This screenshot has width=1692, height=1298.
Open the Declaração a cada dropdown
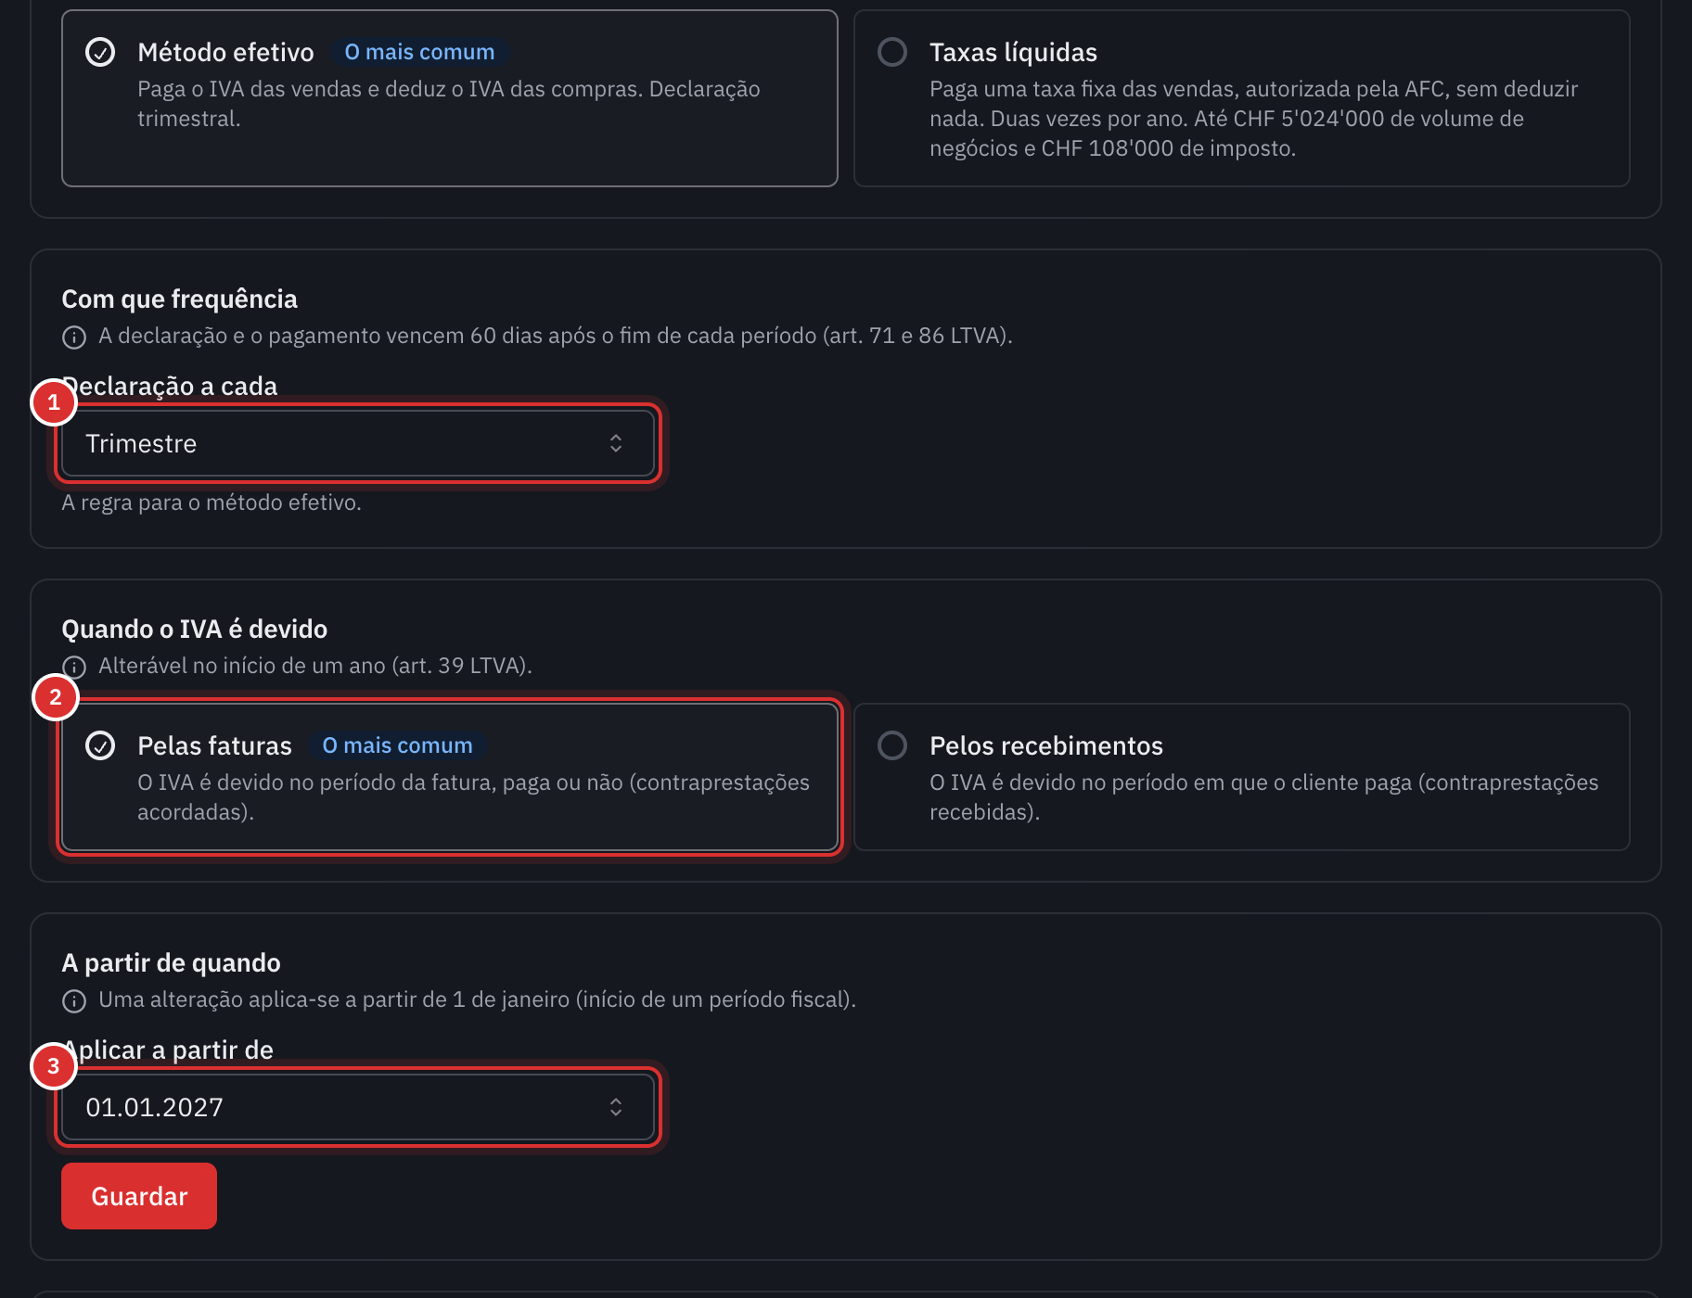[358, 443]
